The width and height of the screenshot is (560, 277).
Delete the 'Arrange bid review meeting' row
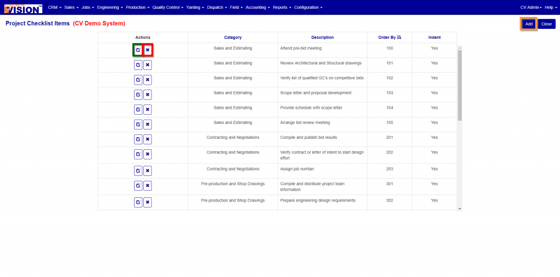point(148,125)
